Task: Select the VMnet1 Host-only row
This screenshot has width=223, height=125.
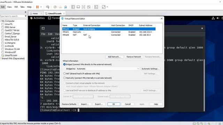Action: pyautogui.click(x=109, y=32)
